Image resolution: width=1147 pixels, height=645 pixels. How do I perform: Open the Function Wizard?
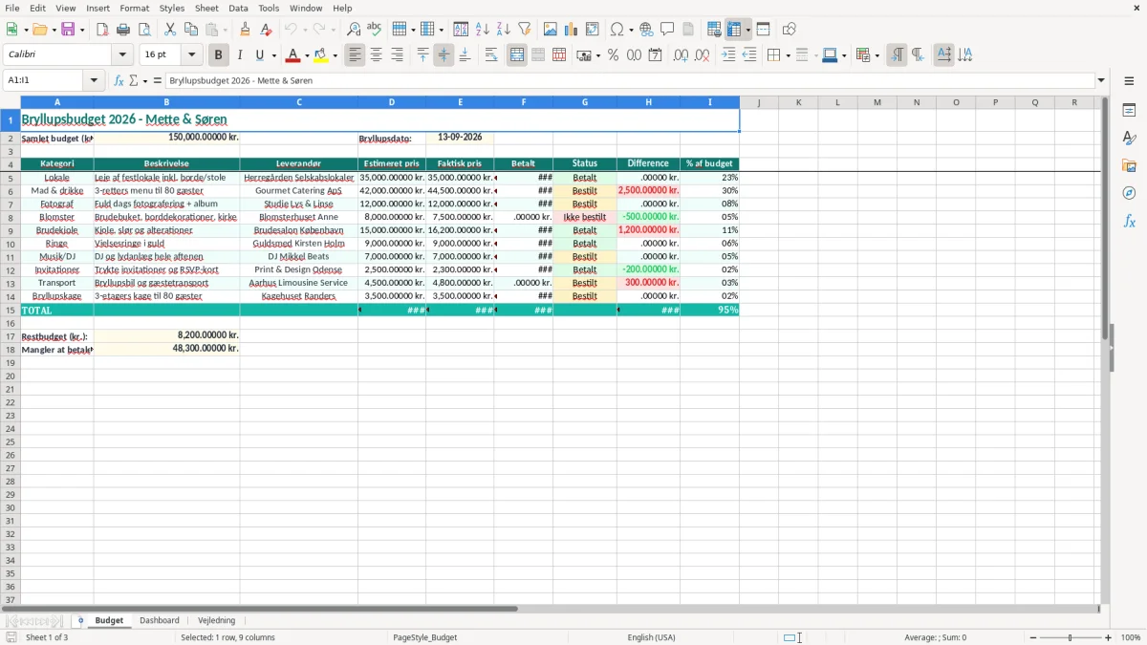point(119,80)
